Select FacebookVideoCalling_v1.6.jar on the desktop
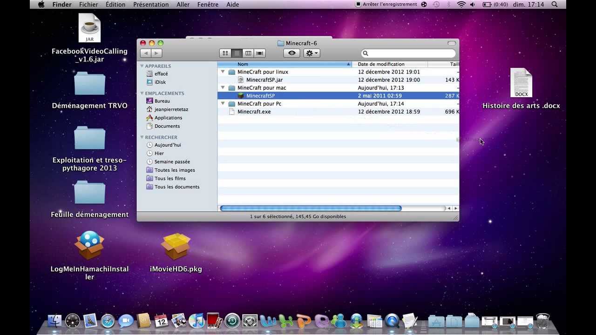The image size is (596, 335). [x=89, y=38]
